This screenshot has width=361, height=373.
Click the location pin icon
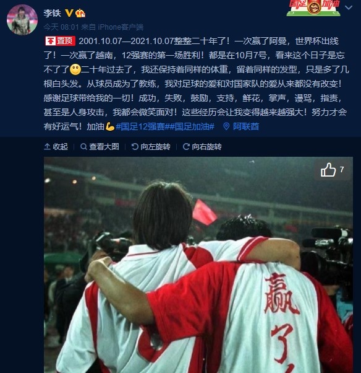pos(226,126)
